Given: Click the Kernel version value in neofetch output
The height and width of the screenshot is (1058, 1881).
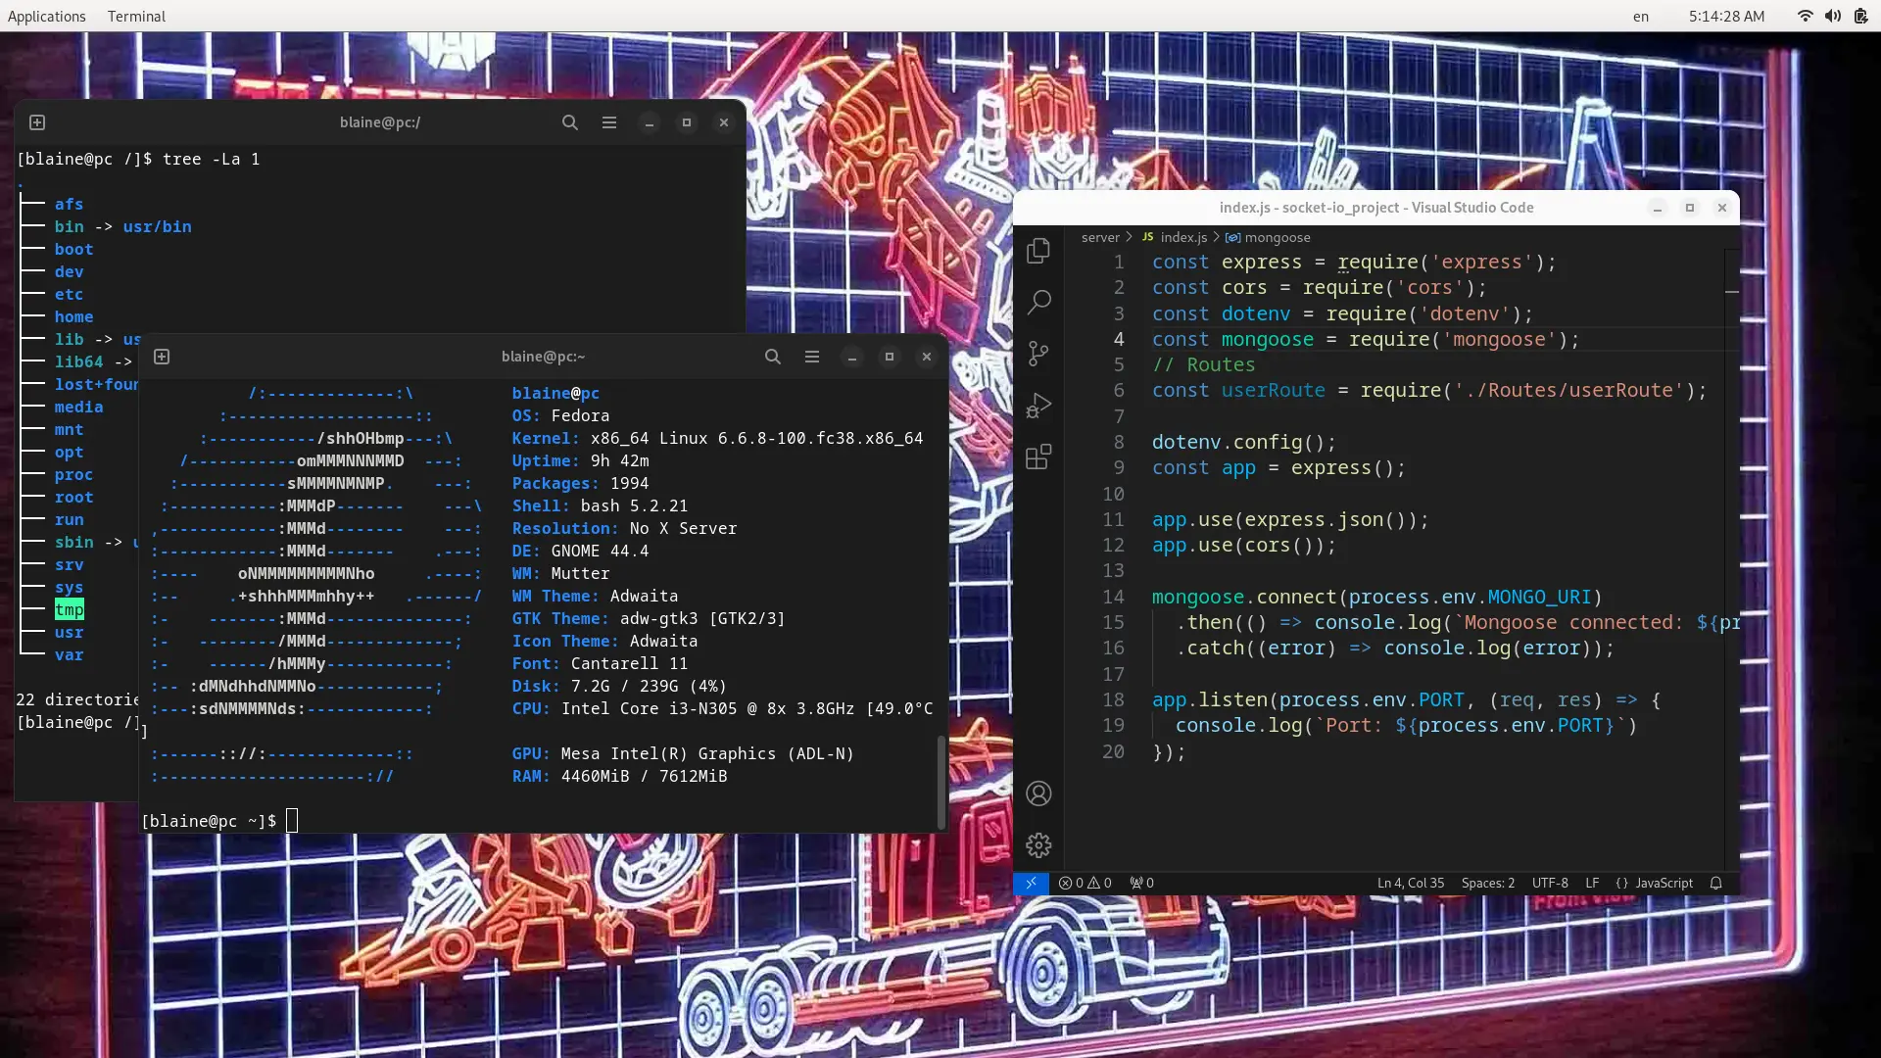Looking at the screenshot, I should pos(756,438).
